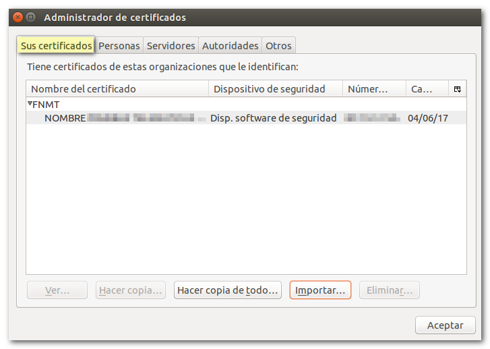This screenshot has width=490, height=349.
Task: Click the Hacer copia... button
Action: (131, 291)
